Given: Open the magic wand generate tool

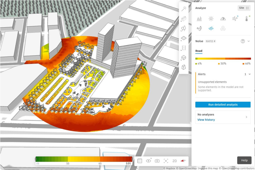Looking at the screenshot, I should (184, 9).
